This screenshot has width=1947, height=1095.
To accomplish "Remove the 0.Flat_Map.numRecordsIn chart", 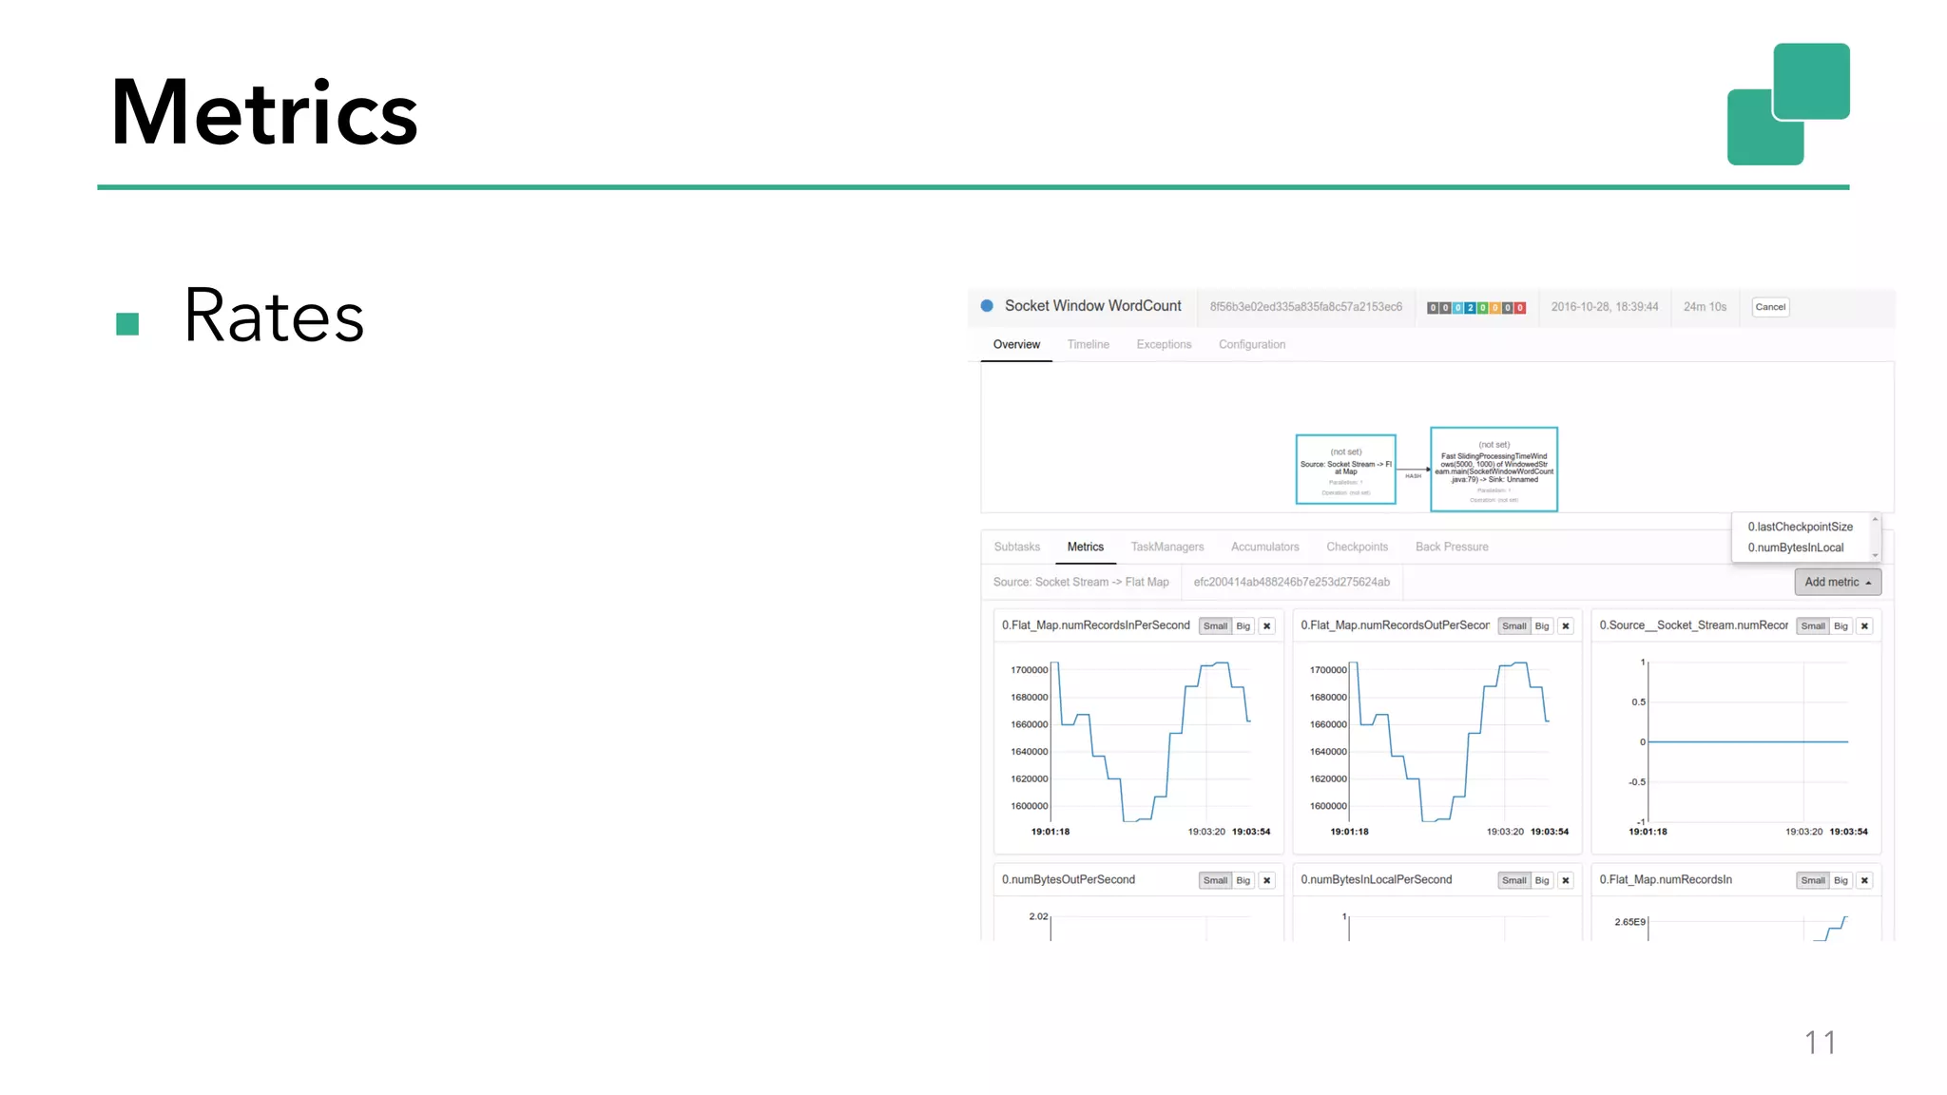I will 1864,880.
